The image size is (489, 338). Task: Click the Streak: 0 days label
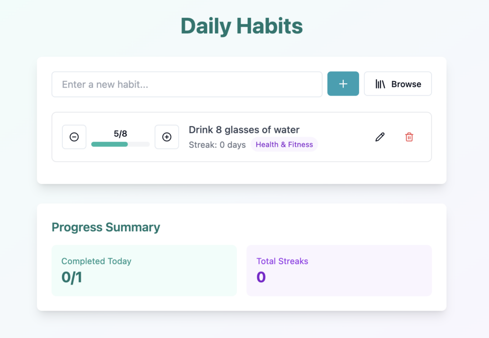217,144
